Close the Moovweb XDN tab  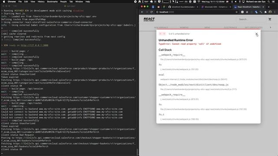(230, 7)
